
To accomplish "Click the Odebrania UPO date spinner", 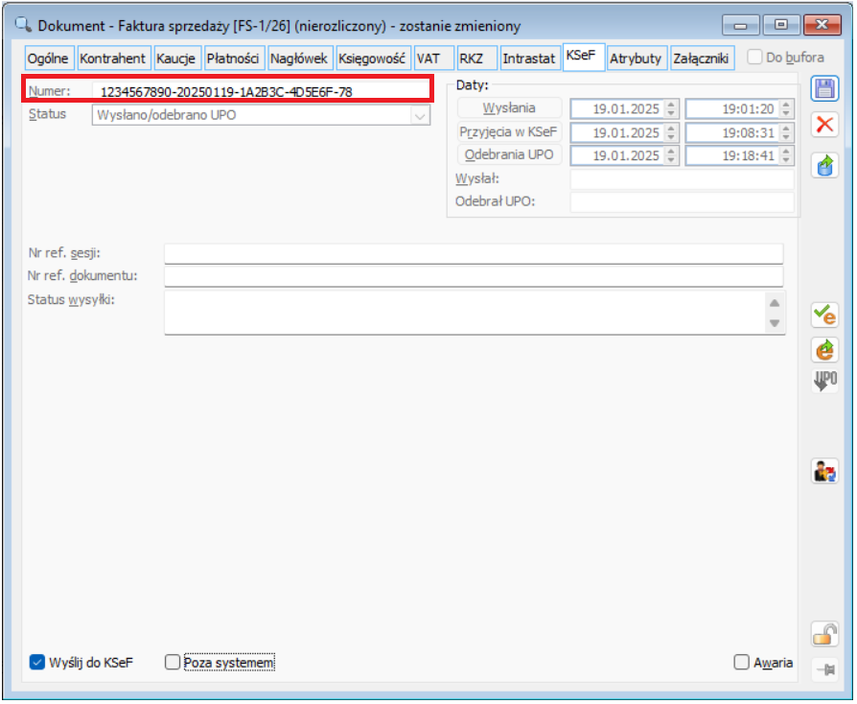I will 671,155.
